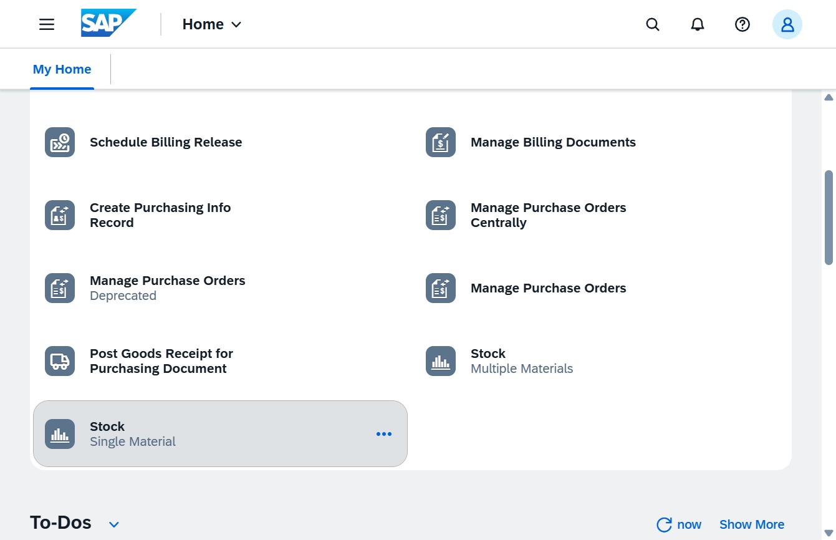
Task: Open the hamburger navigation menu
Action: click(47, 24)
